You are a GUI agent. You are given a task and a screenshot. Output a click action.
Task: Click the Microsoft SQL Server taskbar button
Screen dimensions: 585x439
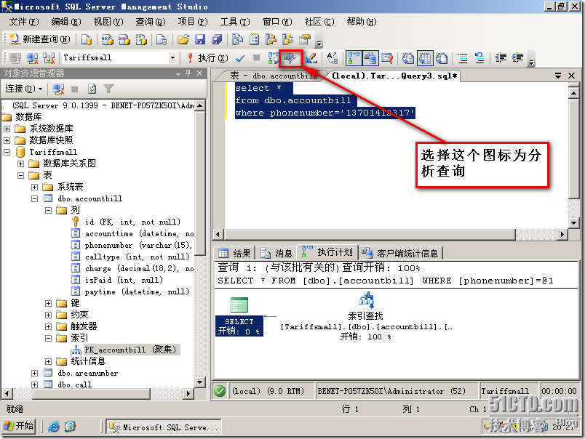click(x=164, y=427)
